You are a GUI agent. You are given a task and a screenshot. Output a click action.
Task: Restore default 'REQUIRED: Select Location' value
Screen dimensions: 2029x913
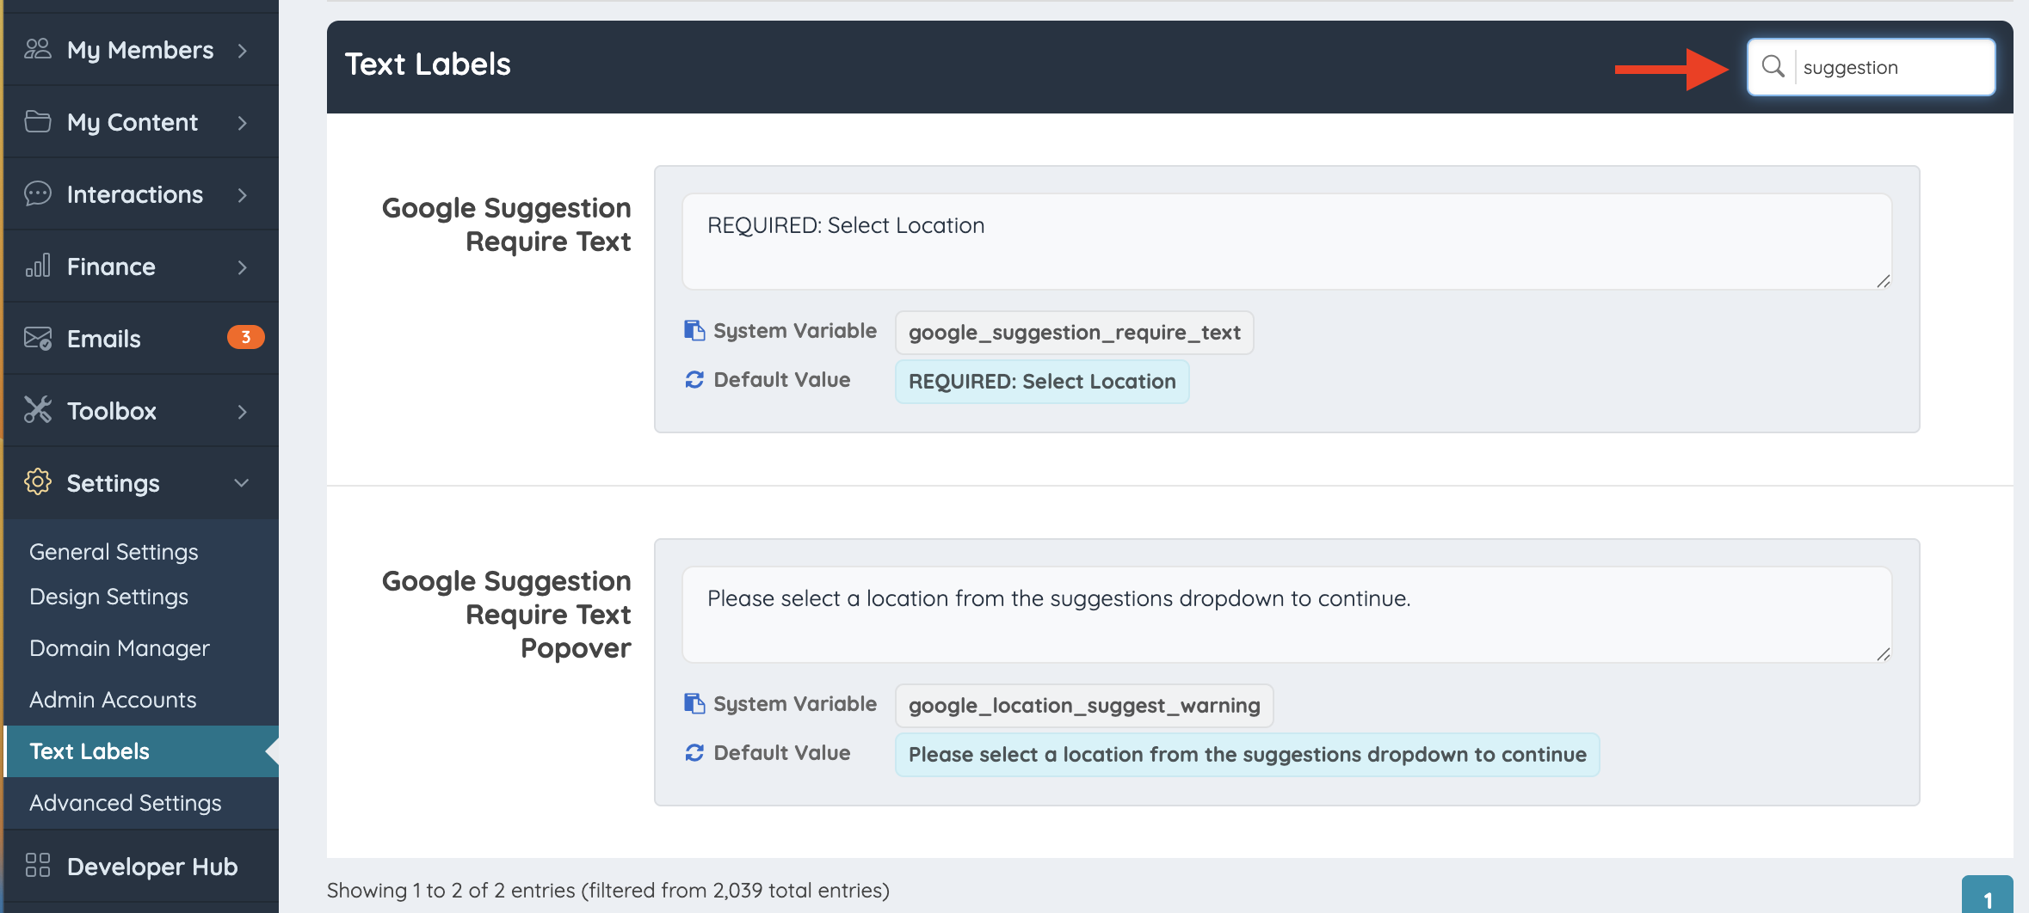click(x=1042, y=382)
